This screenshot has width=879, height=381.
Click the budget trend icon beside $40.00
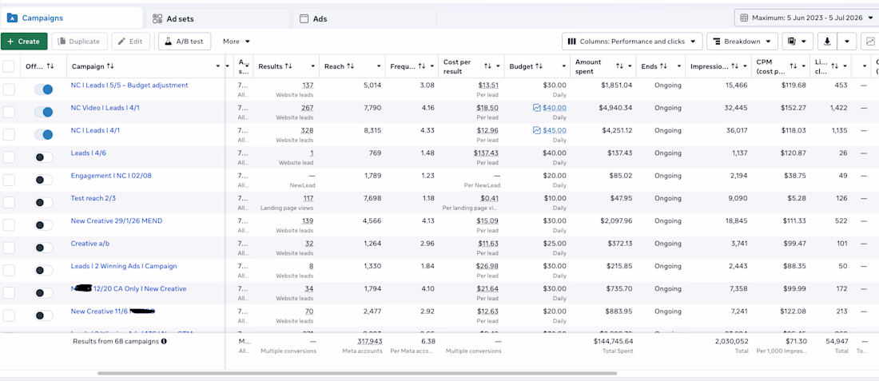click(536, 108)
